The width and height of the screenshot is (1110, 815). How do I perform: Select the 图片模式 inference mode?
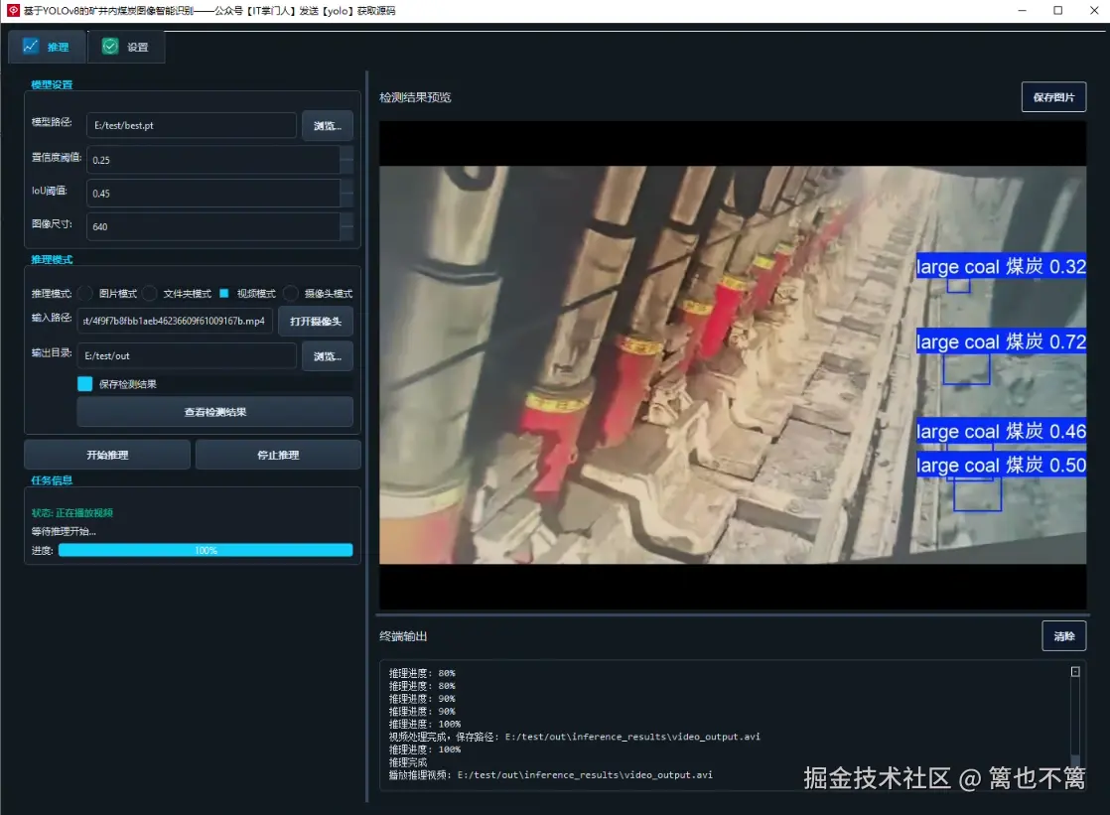coord(86,293)
